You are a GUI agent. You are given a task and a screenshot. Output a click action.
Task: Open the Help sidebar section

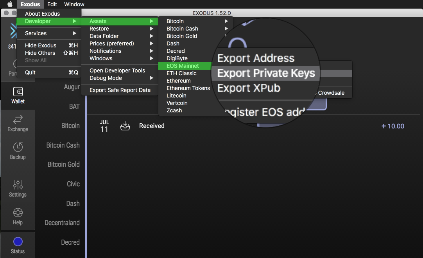18,217
